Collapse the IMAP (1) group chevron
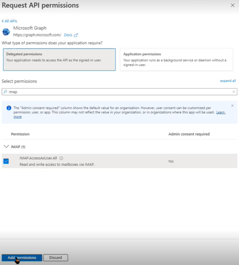The image size is (239, 265). coord(6,146)
